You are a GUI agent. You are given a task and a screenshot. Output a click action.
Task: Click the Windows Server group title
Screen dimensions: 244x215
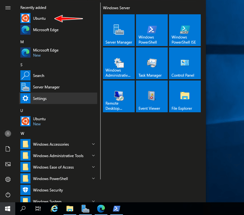pyautogui.click(x=116, y=8)
